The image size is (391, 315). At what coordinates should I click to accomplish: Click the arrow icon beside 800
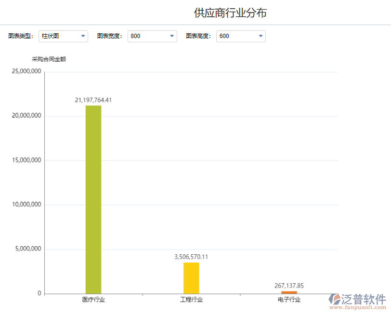click(x=171, y=36)
